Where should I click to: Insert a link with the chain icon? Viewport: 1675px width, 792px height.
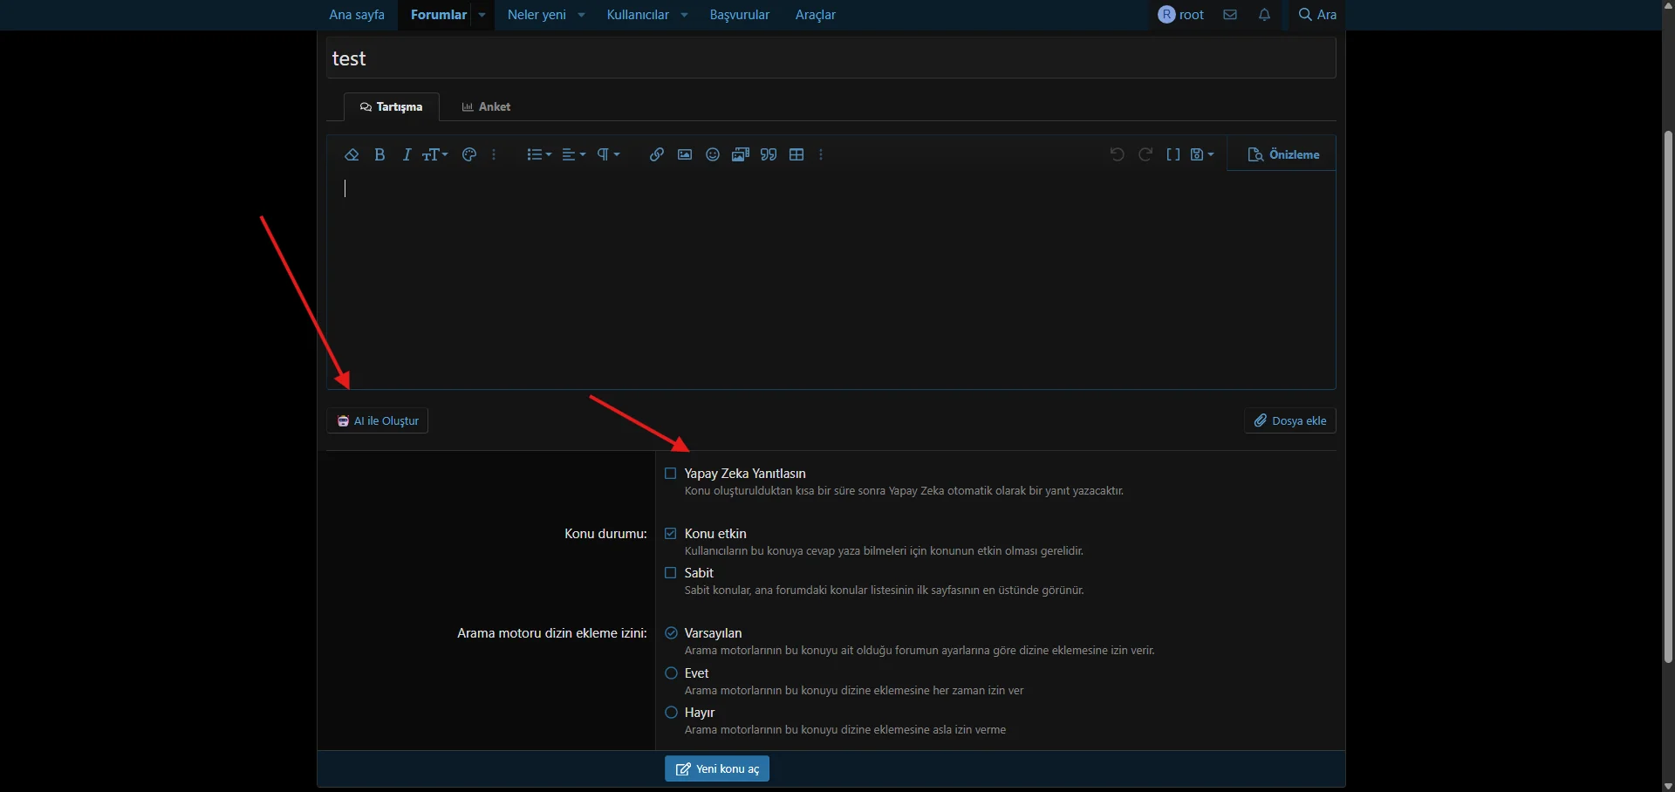(657, 154)
